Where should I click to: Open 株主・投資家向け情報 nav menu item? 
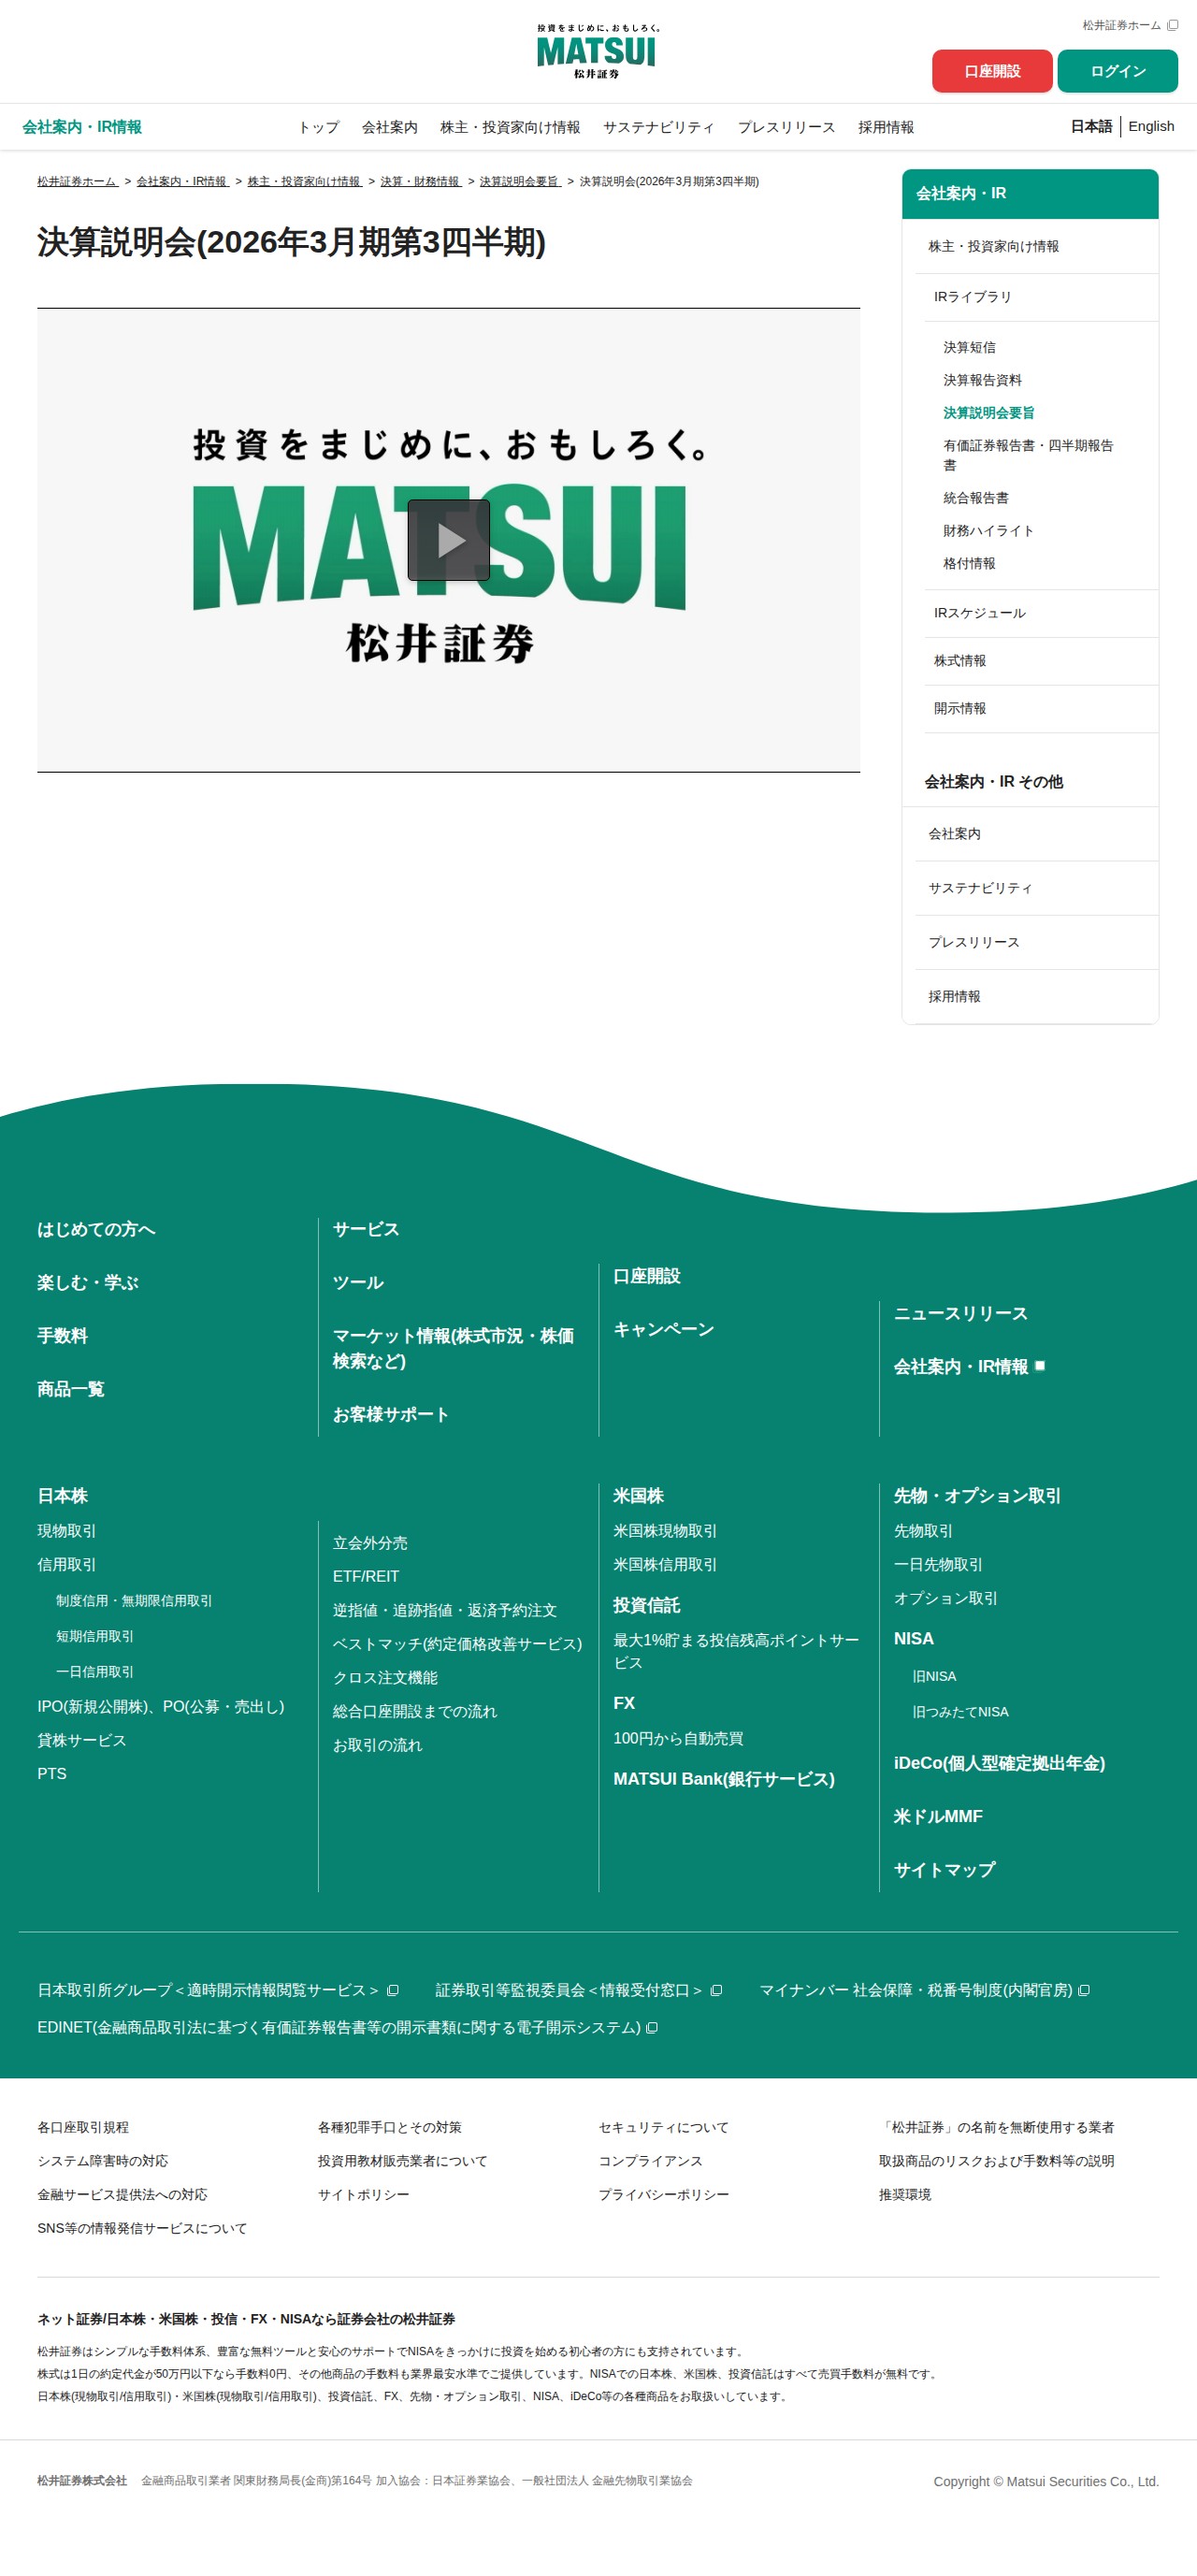[510, 127]
